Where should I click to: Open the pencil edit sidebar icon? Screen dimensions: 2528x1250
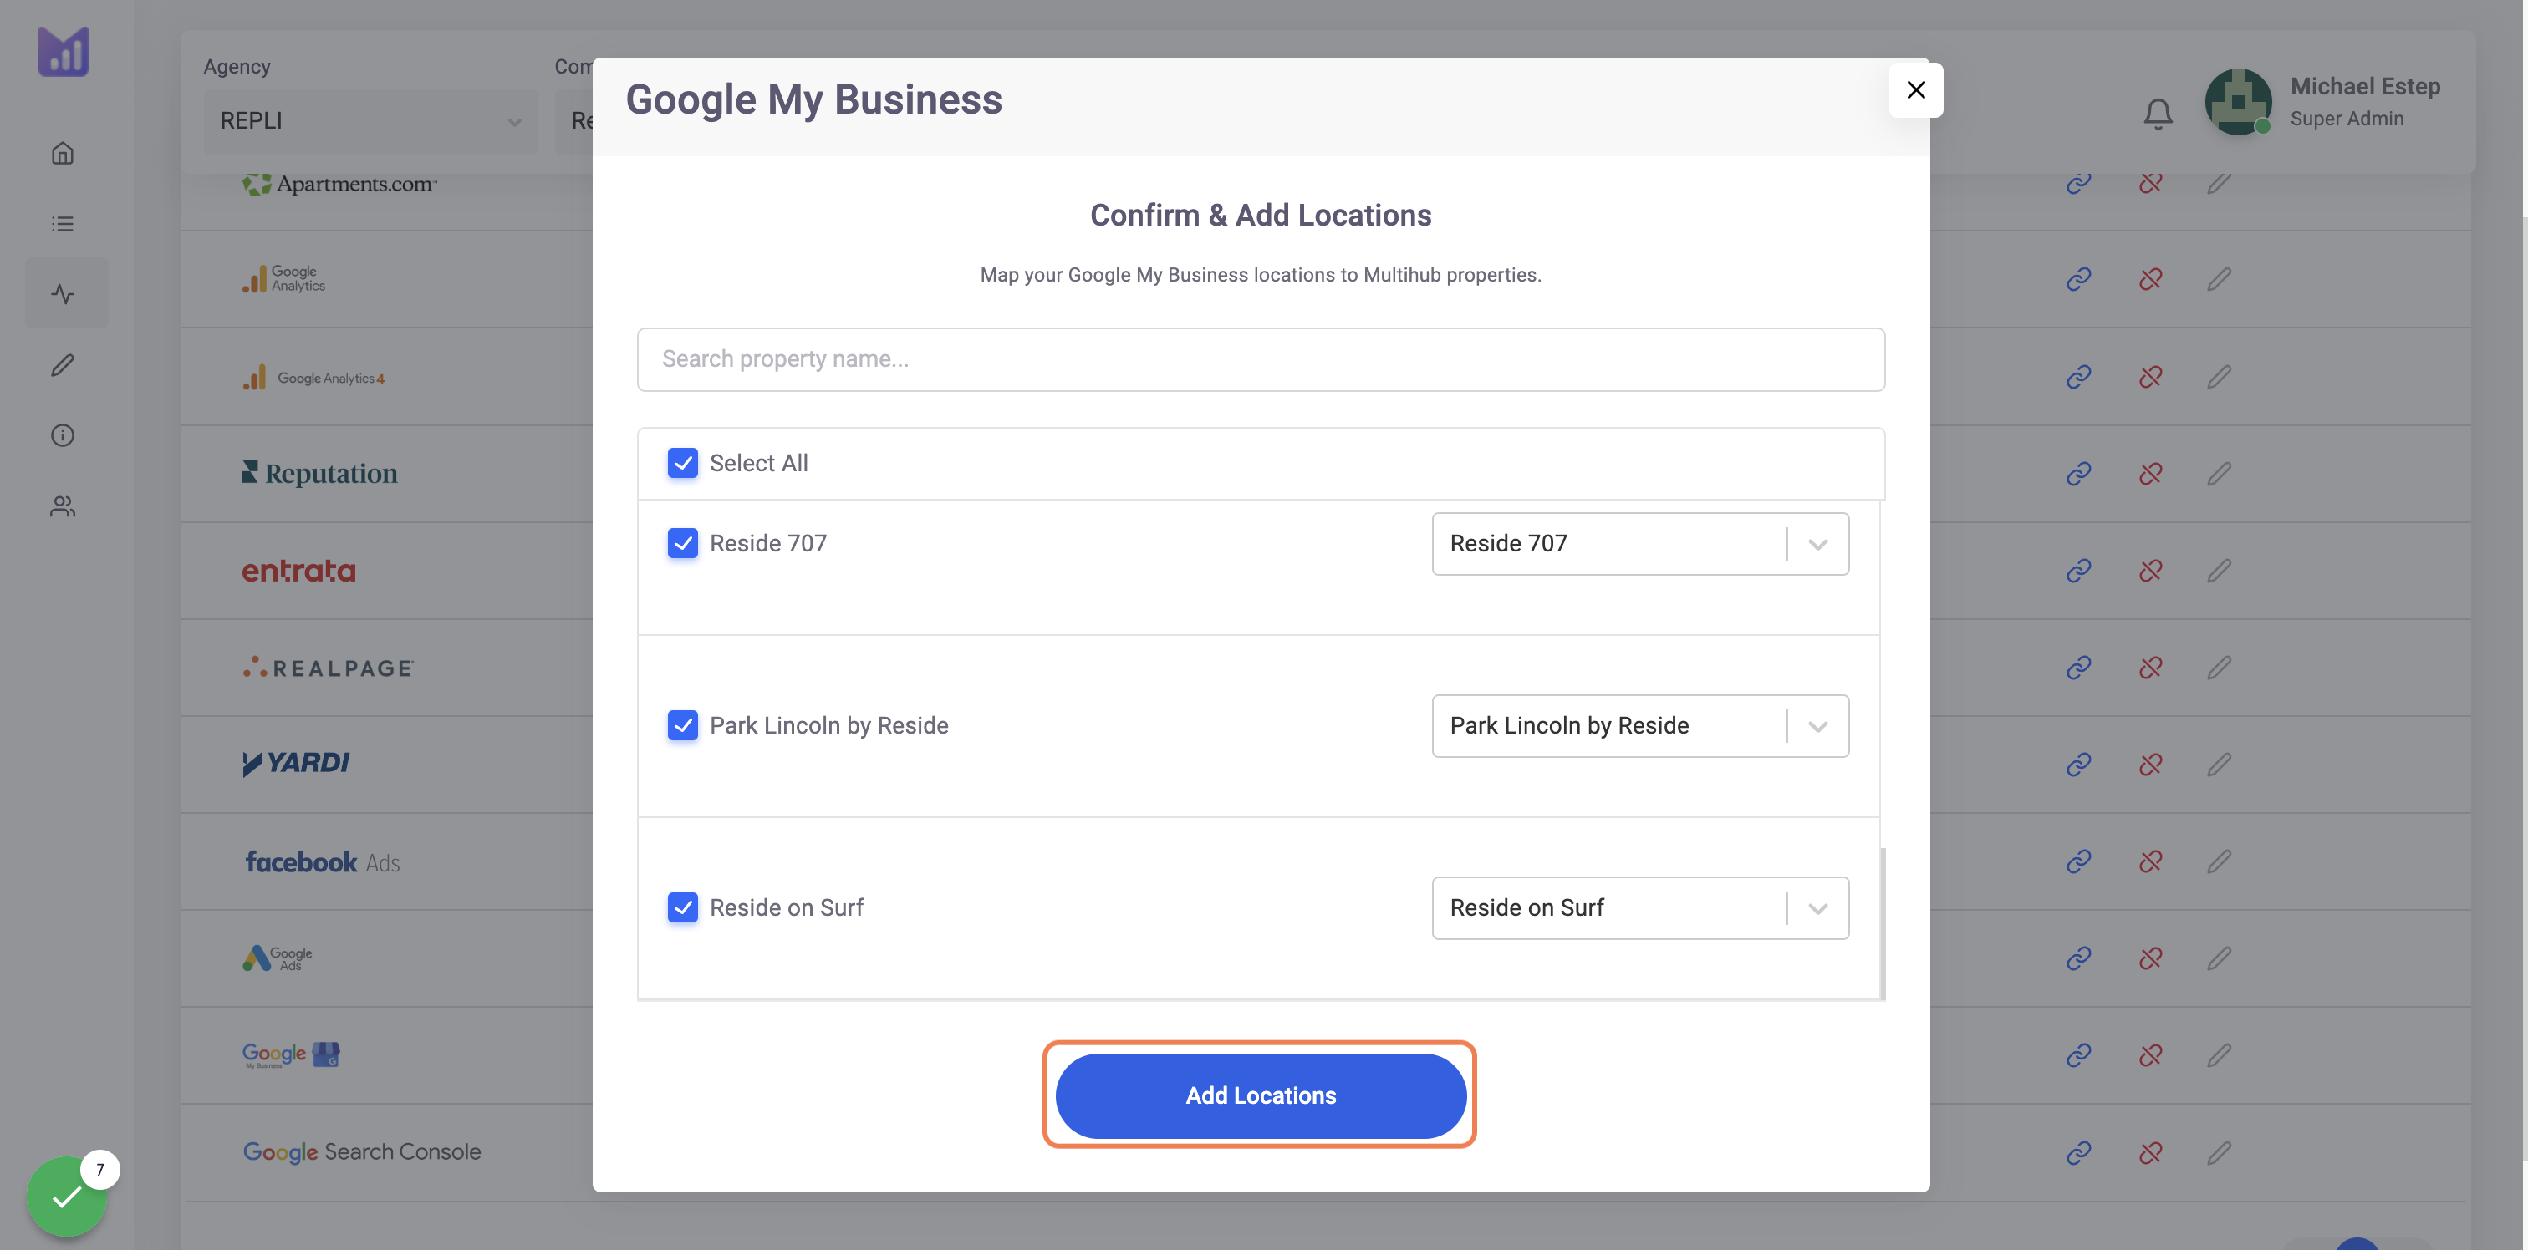click(63, 365)
